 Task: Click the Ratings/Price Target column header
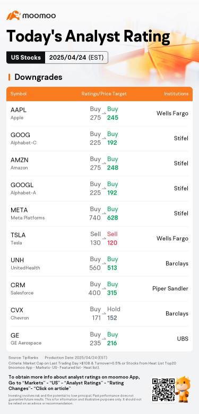pos(104,94)
